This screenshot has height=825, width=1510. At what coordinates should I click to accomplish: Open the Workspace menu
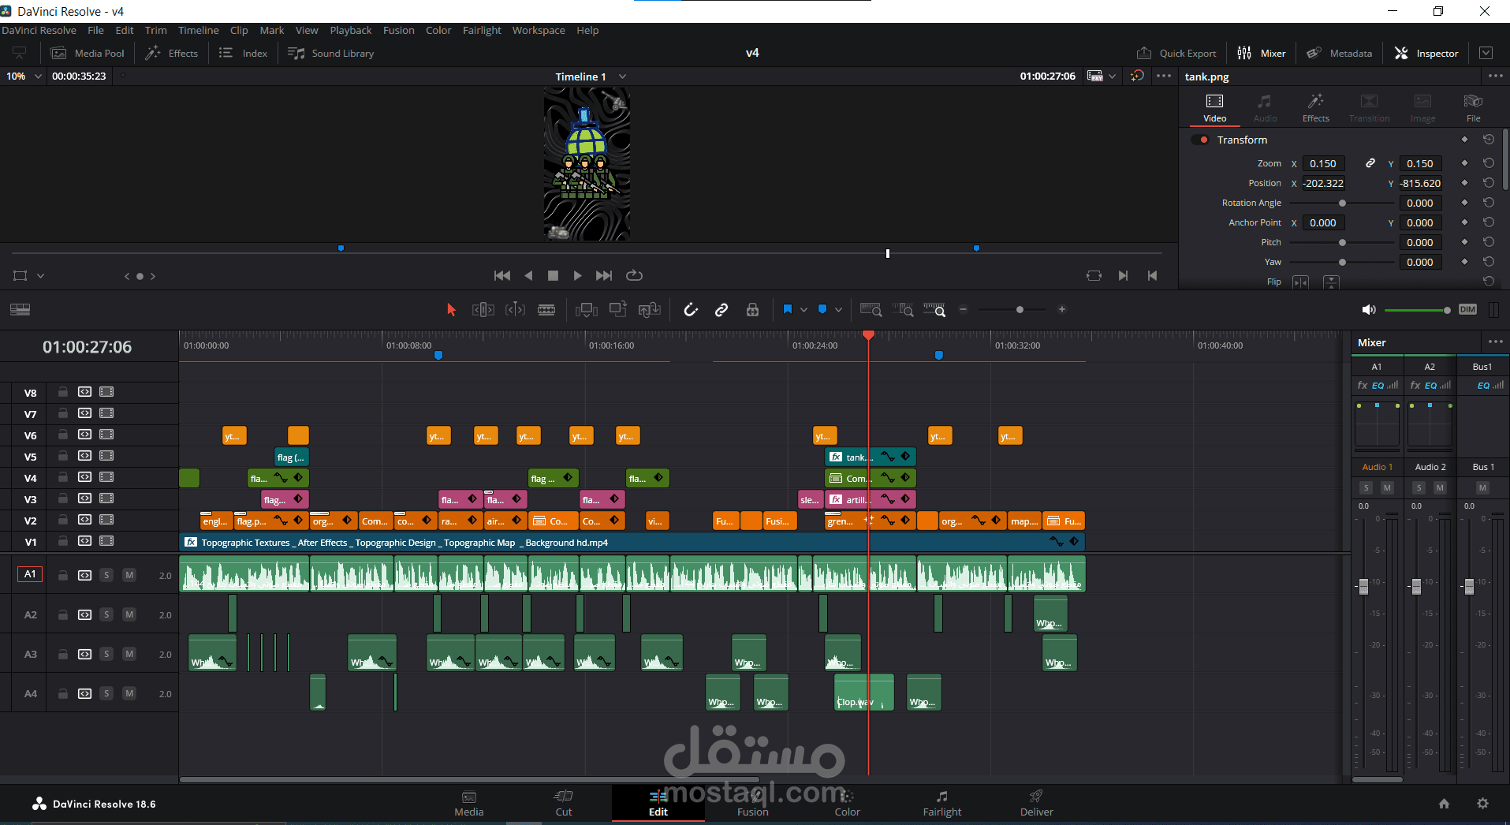tap(539, 30)
